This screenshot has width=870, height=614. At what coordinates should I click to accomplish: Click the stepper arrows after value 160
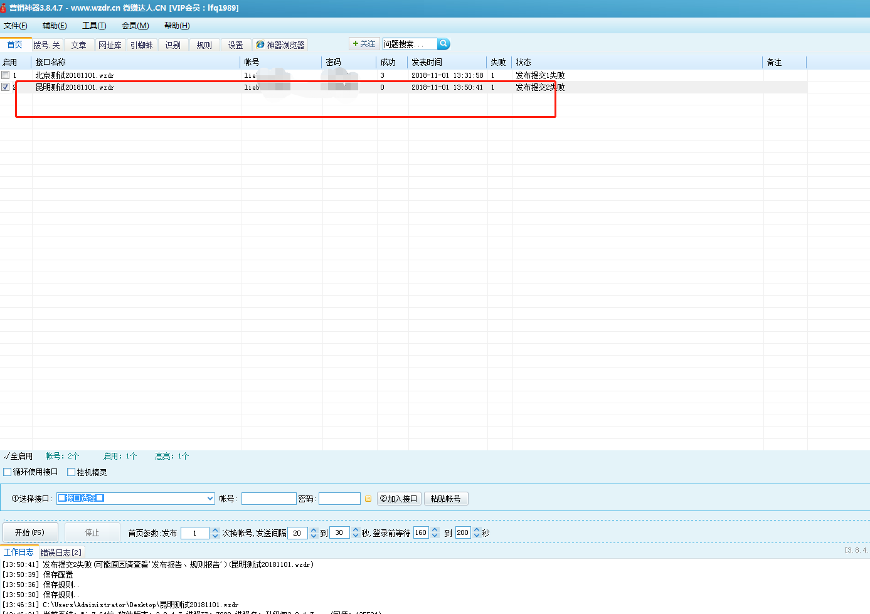click(x=435, y=532)
